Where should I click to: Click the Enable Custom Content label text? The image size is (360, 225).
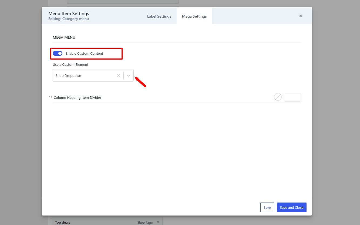[x=84, y=53]
